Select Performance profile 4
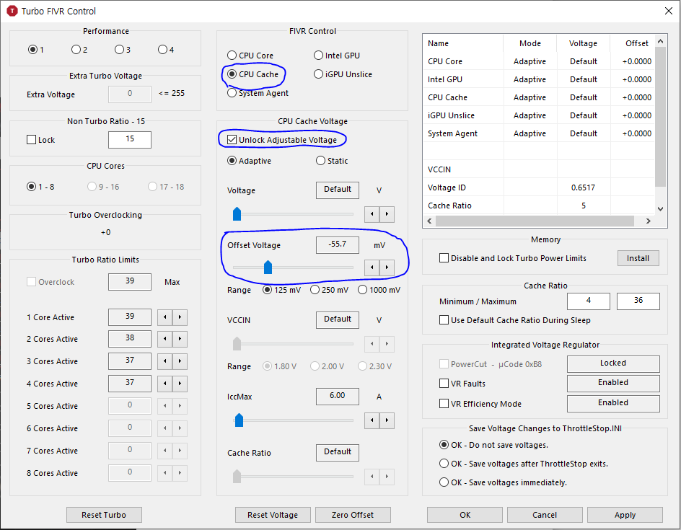The width and height of the screenshot is (681, 530). click(166, 50)
